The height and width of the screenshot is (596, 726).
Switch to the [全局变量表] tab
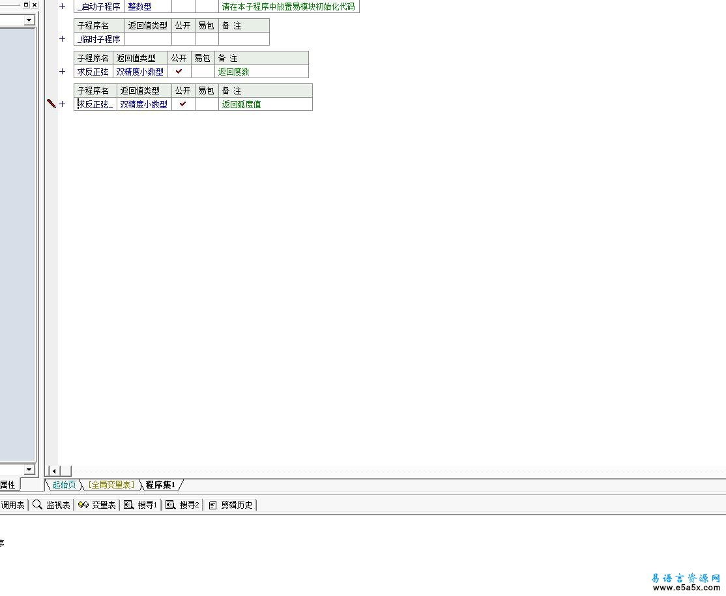click(111, 485)
